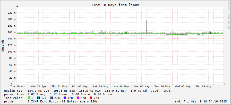This screenshot has width=231, height=105.
Task: Click the 'Thu 01 May' date label
Action: (59, 87)
